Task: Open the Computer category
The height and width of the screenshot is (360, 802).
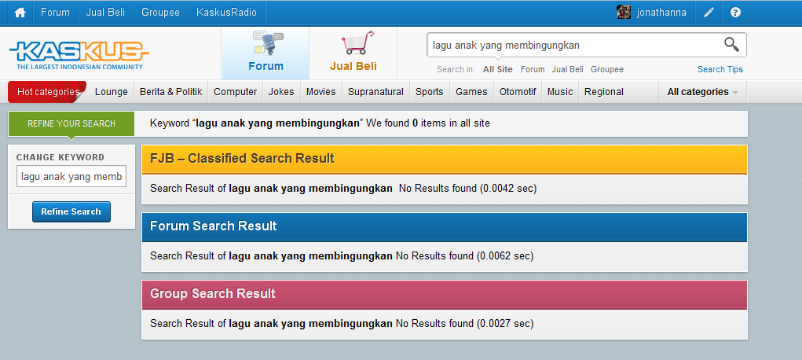Action: pyautogui.click(x=236, y=92)
